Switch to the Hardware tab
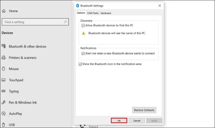The image size is (215, 128). click(x=106, y=13)
